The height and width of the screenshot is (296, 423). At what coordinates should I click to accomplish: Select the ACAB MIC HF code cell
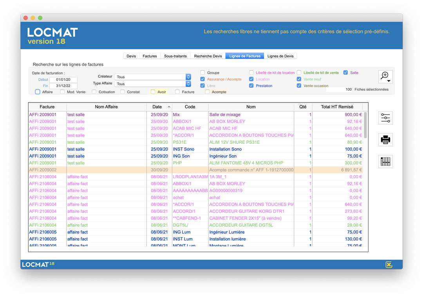(x=190, y=129)
